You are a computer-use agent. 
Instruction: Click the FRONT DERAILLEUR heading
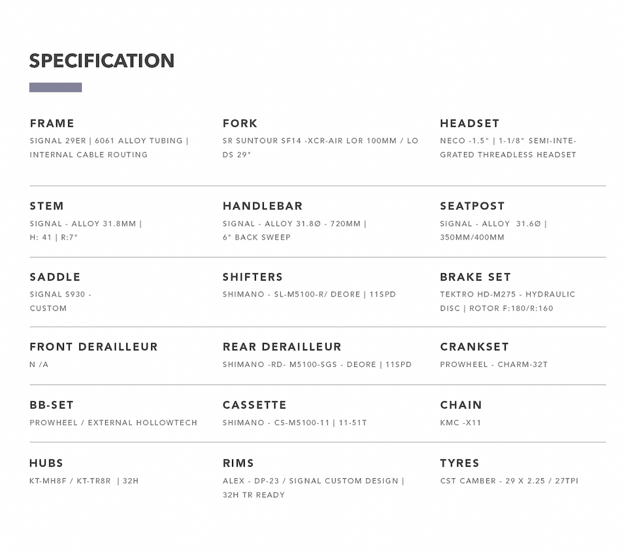click(94, 347)
